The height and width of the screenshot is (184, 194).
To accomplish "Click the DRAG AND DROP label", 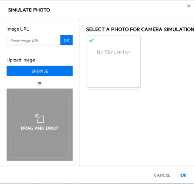I will tap(40, 128).
